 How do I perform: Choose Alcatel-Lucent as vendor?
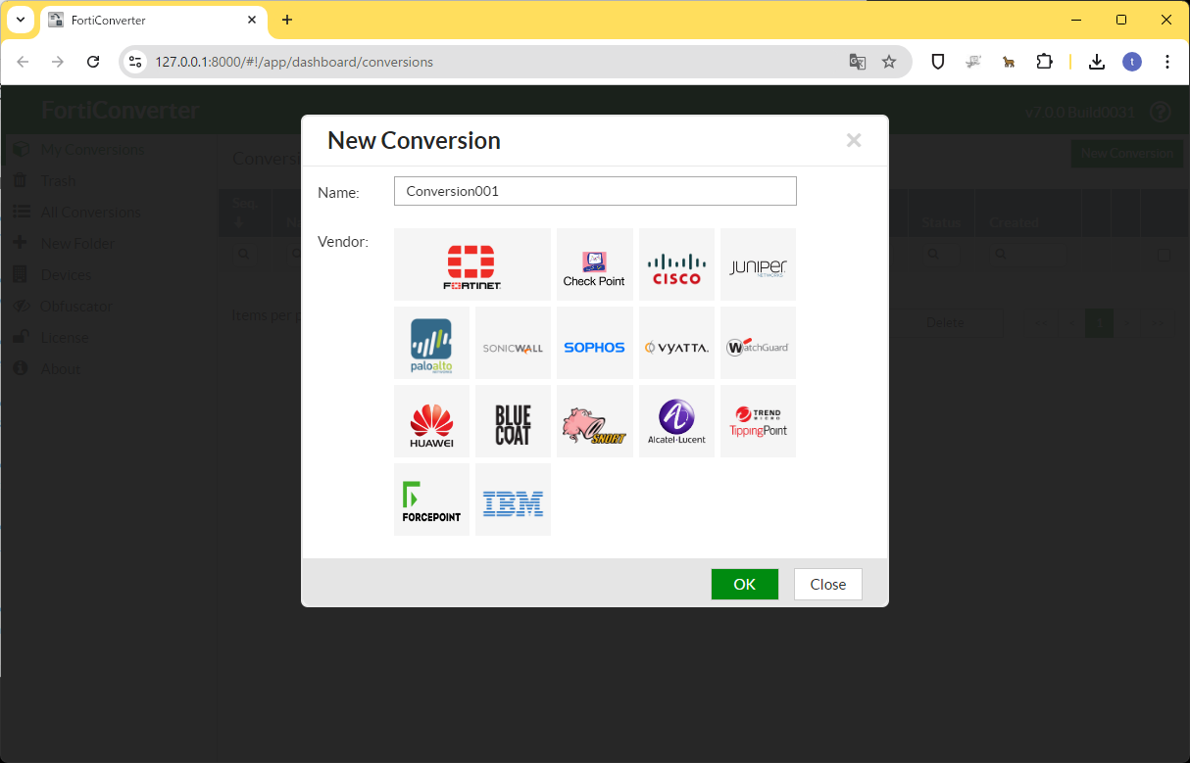pos(676,421)
